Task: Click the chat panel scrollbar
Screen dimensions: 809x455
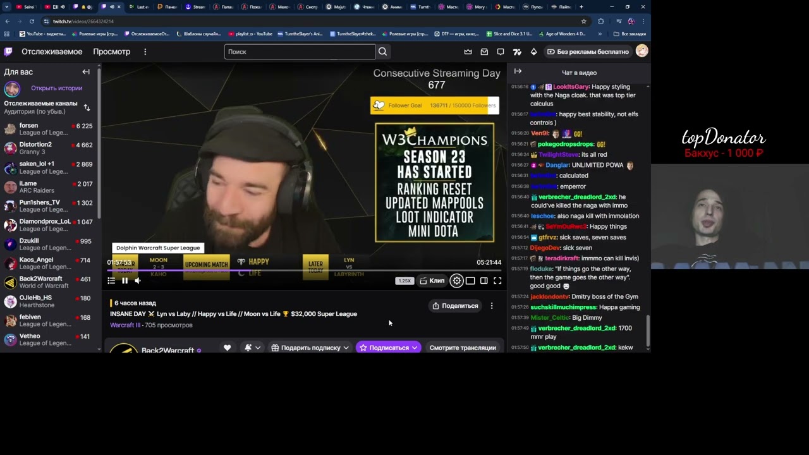Action: (648, 331)
